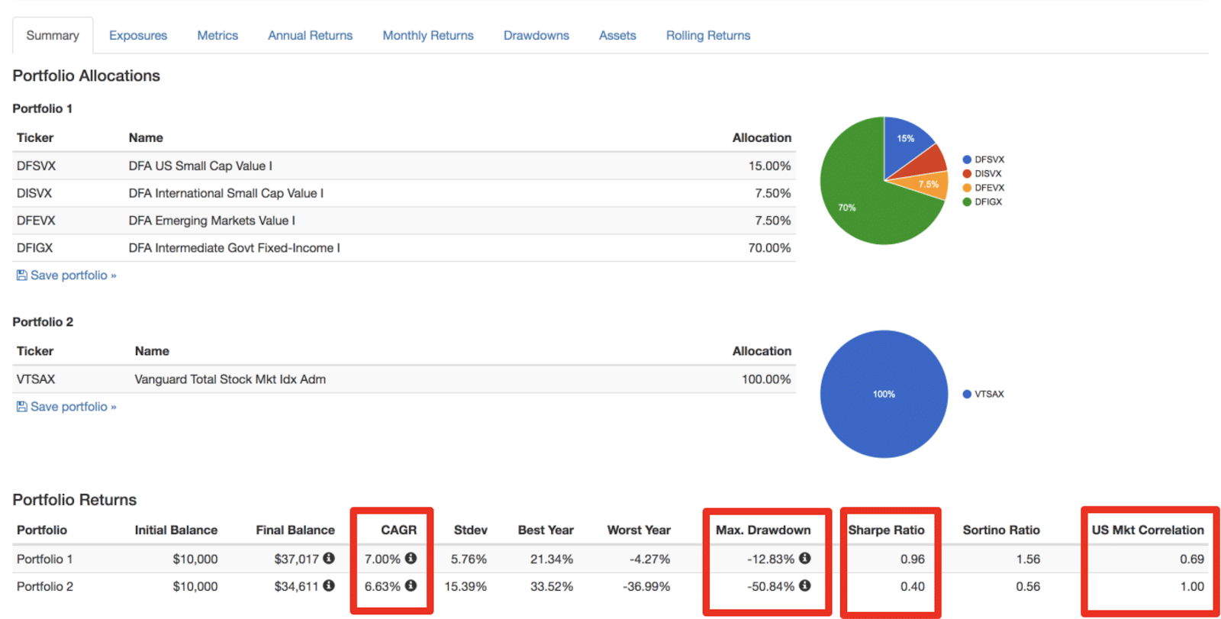Screen dimensions: 1221x619
Task: Click the 1.56 Sortino ratio value
Action: coord(1028,559)
